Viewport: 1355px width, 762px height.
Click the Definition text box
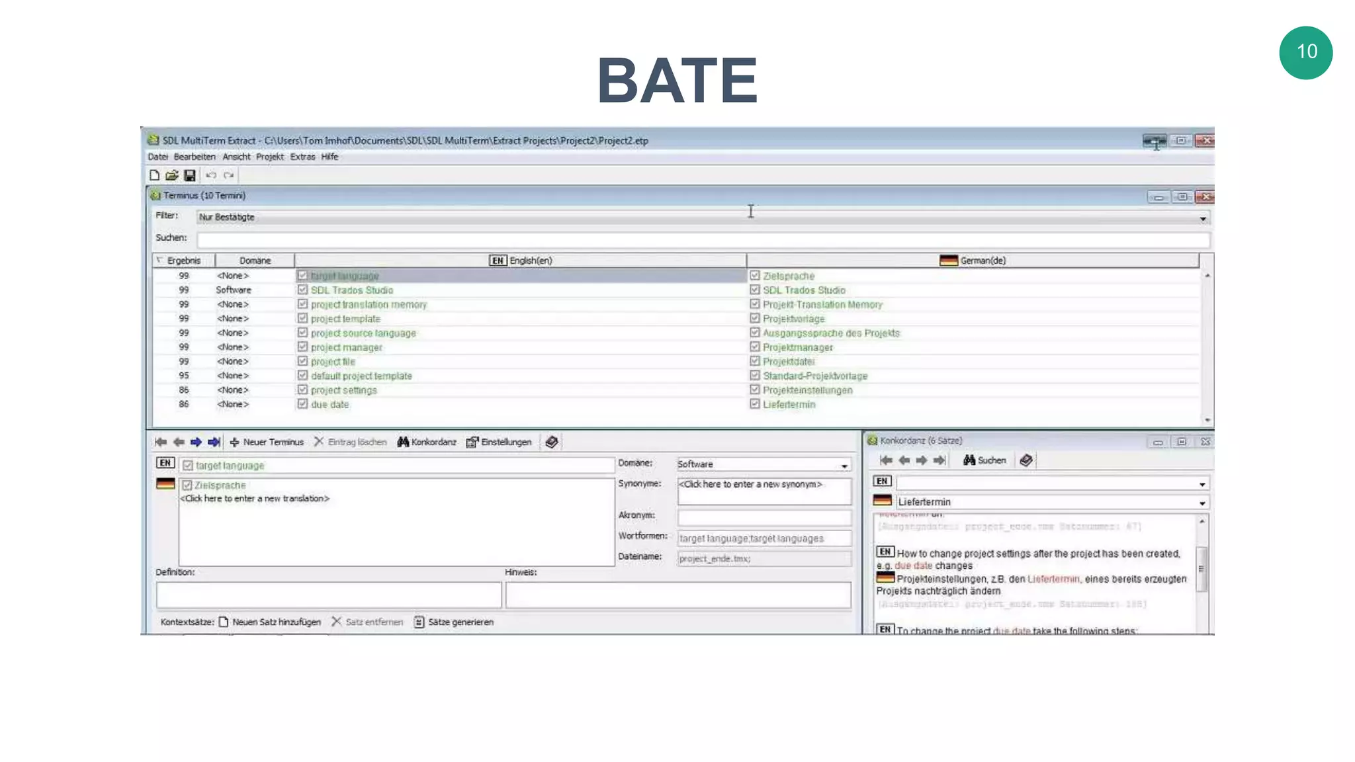[x=329, y=595]
